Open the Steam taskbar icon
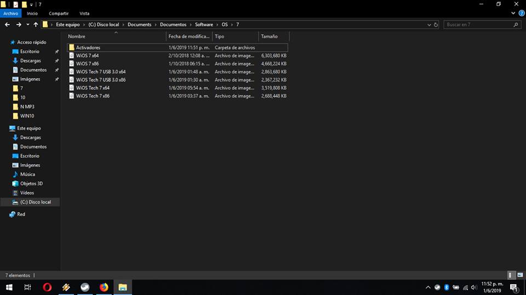The image size is (526, 295). (85, 287)
